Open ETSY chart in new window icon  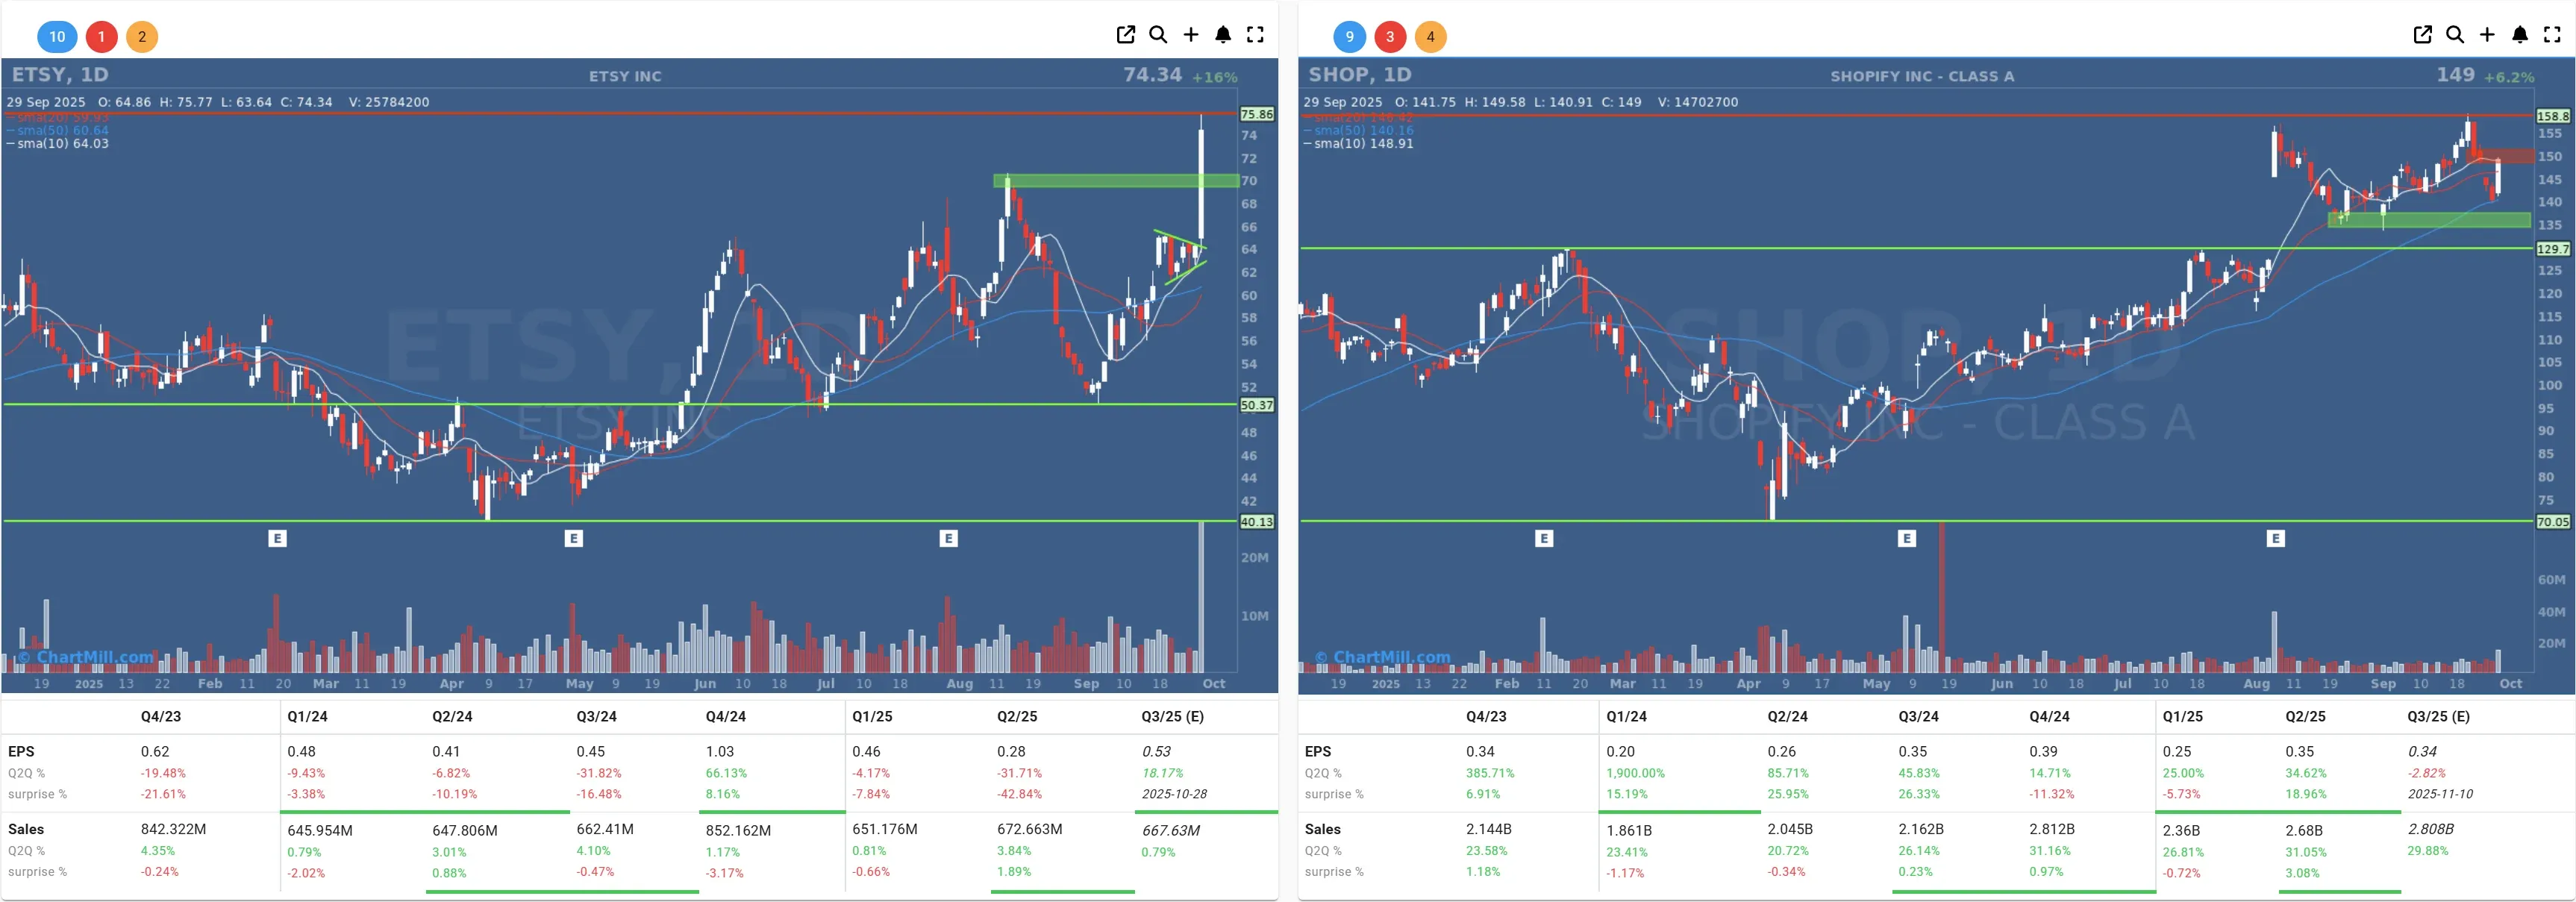1125,35
